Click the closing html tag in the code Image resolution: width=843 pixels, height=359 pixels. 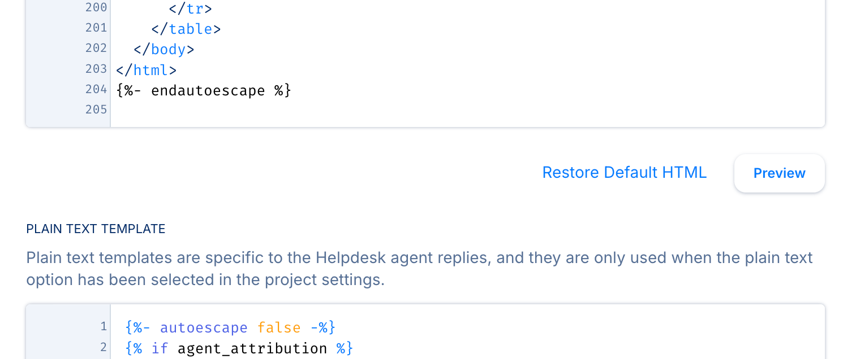click(x=147, y=71)
